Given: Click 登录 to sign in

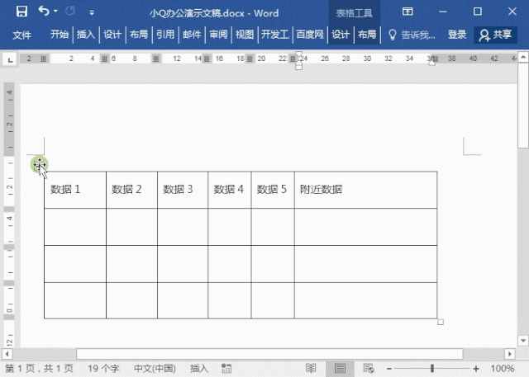Looking at the screenshot, I should click(x=457, y=35).
